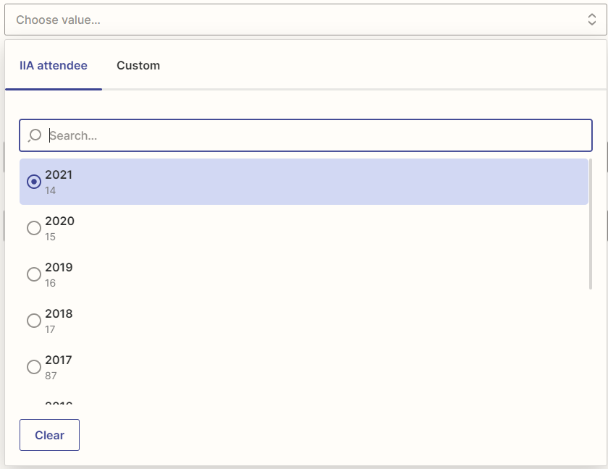Screen dimensions: 608x469
Task: Click the up-down chevron icon of the dropdown
Action: (592, 20)
